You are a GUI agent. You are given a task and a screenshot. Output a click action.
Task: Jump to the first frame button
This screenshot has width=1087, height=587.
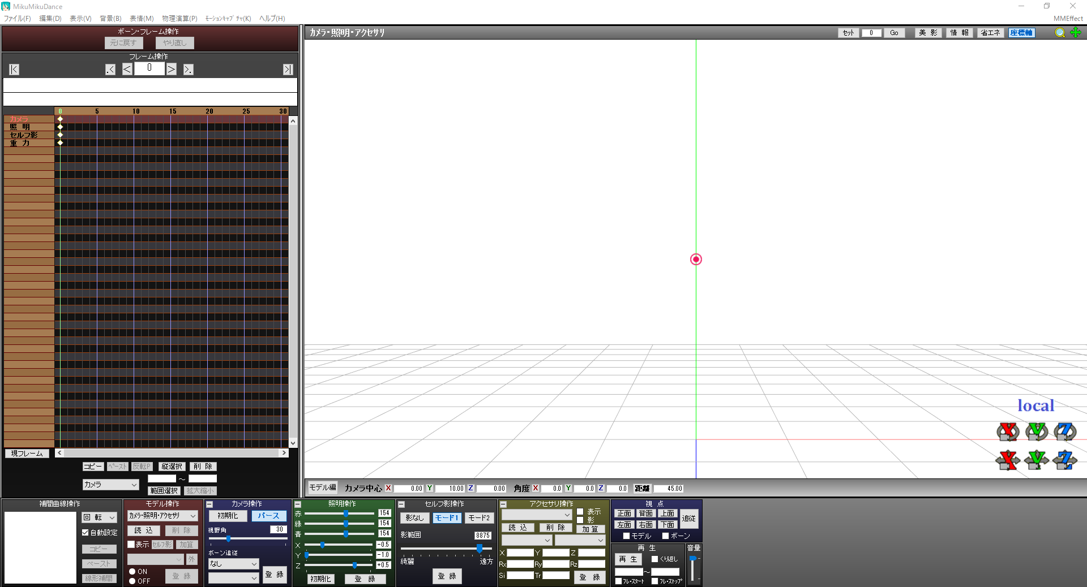[x=14, y=70]
